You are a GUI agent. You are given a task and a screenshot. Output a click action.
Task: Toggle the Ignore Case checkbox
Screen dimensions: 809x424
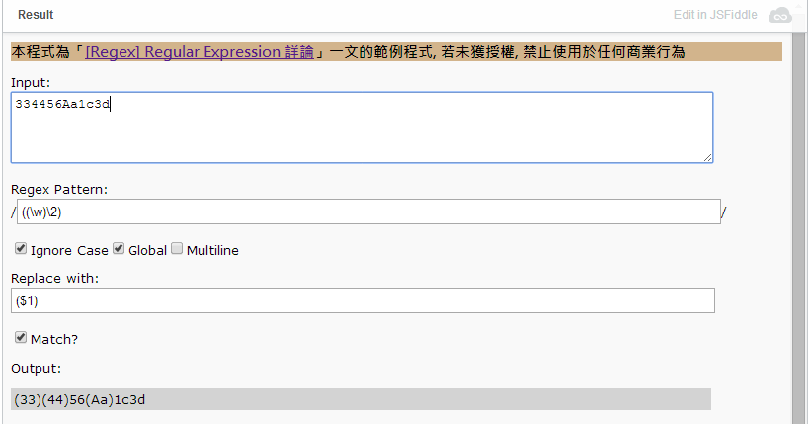tap(21, 249)
